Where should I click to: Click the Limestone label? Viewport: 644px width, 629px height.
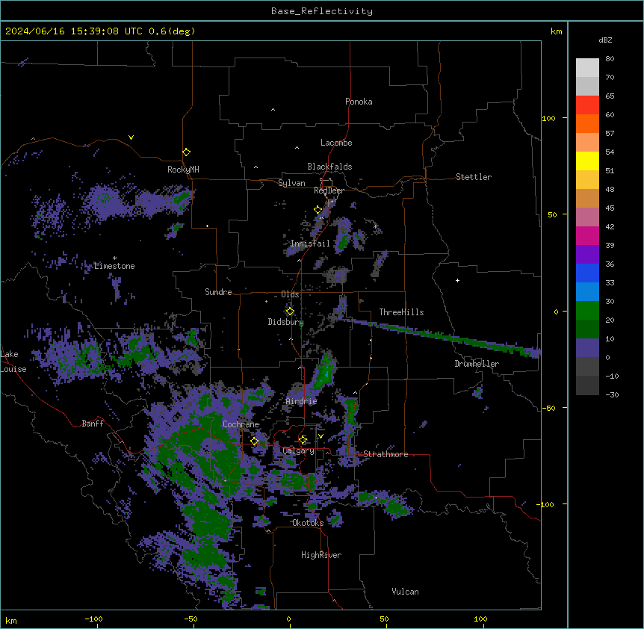click(x=114, y=266)
